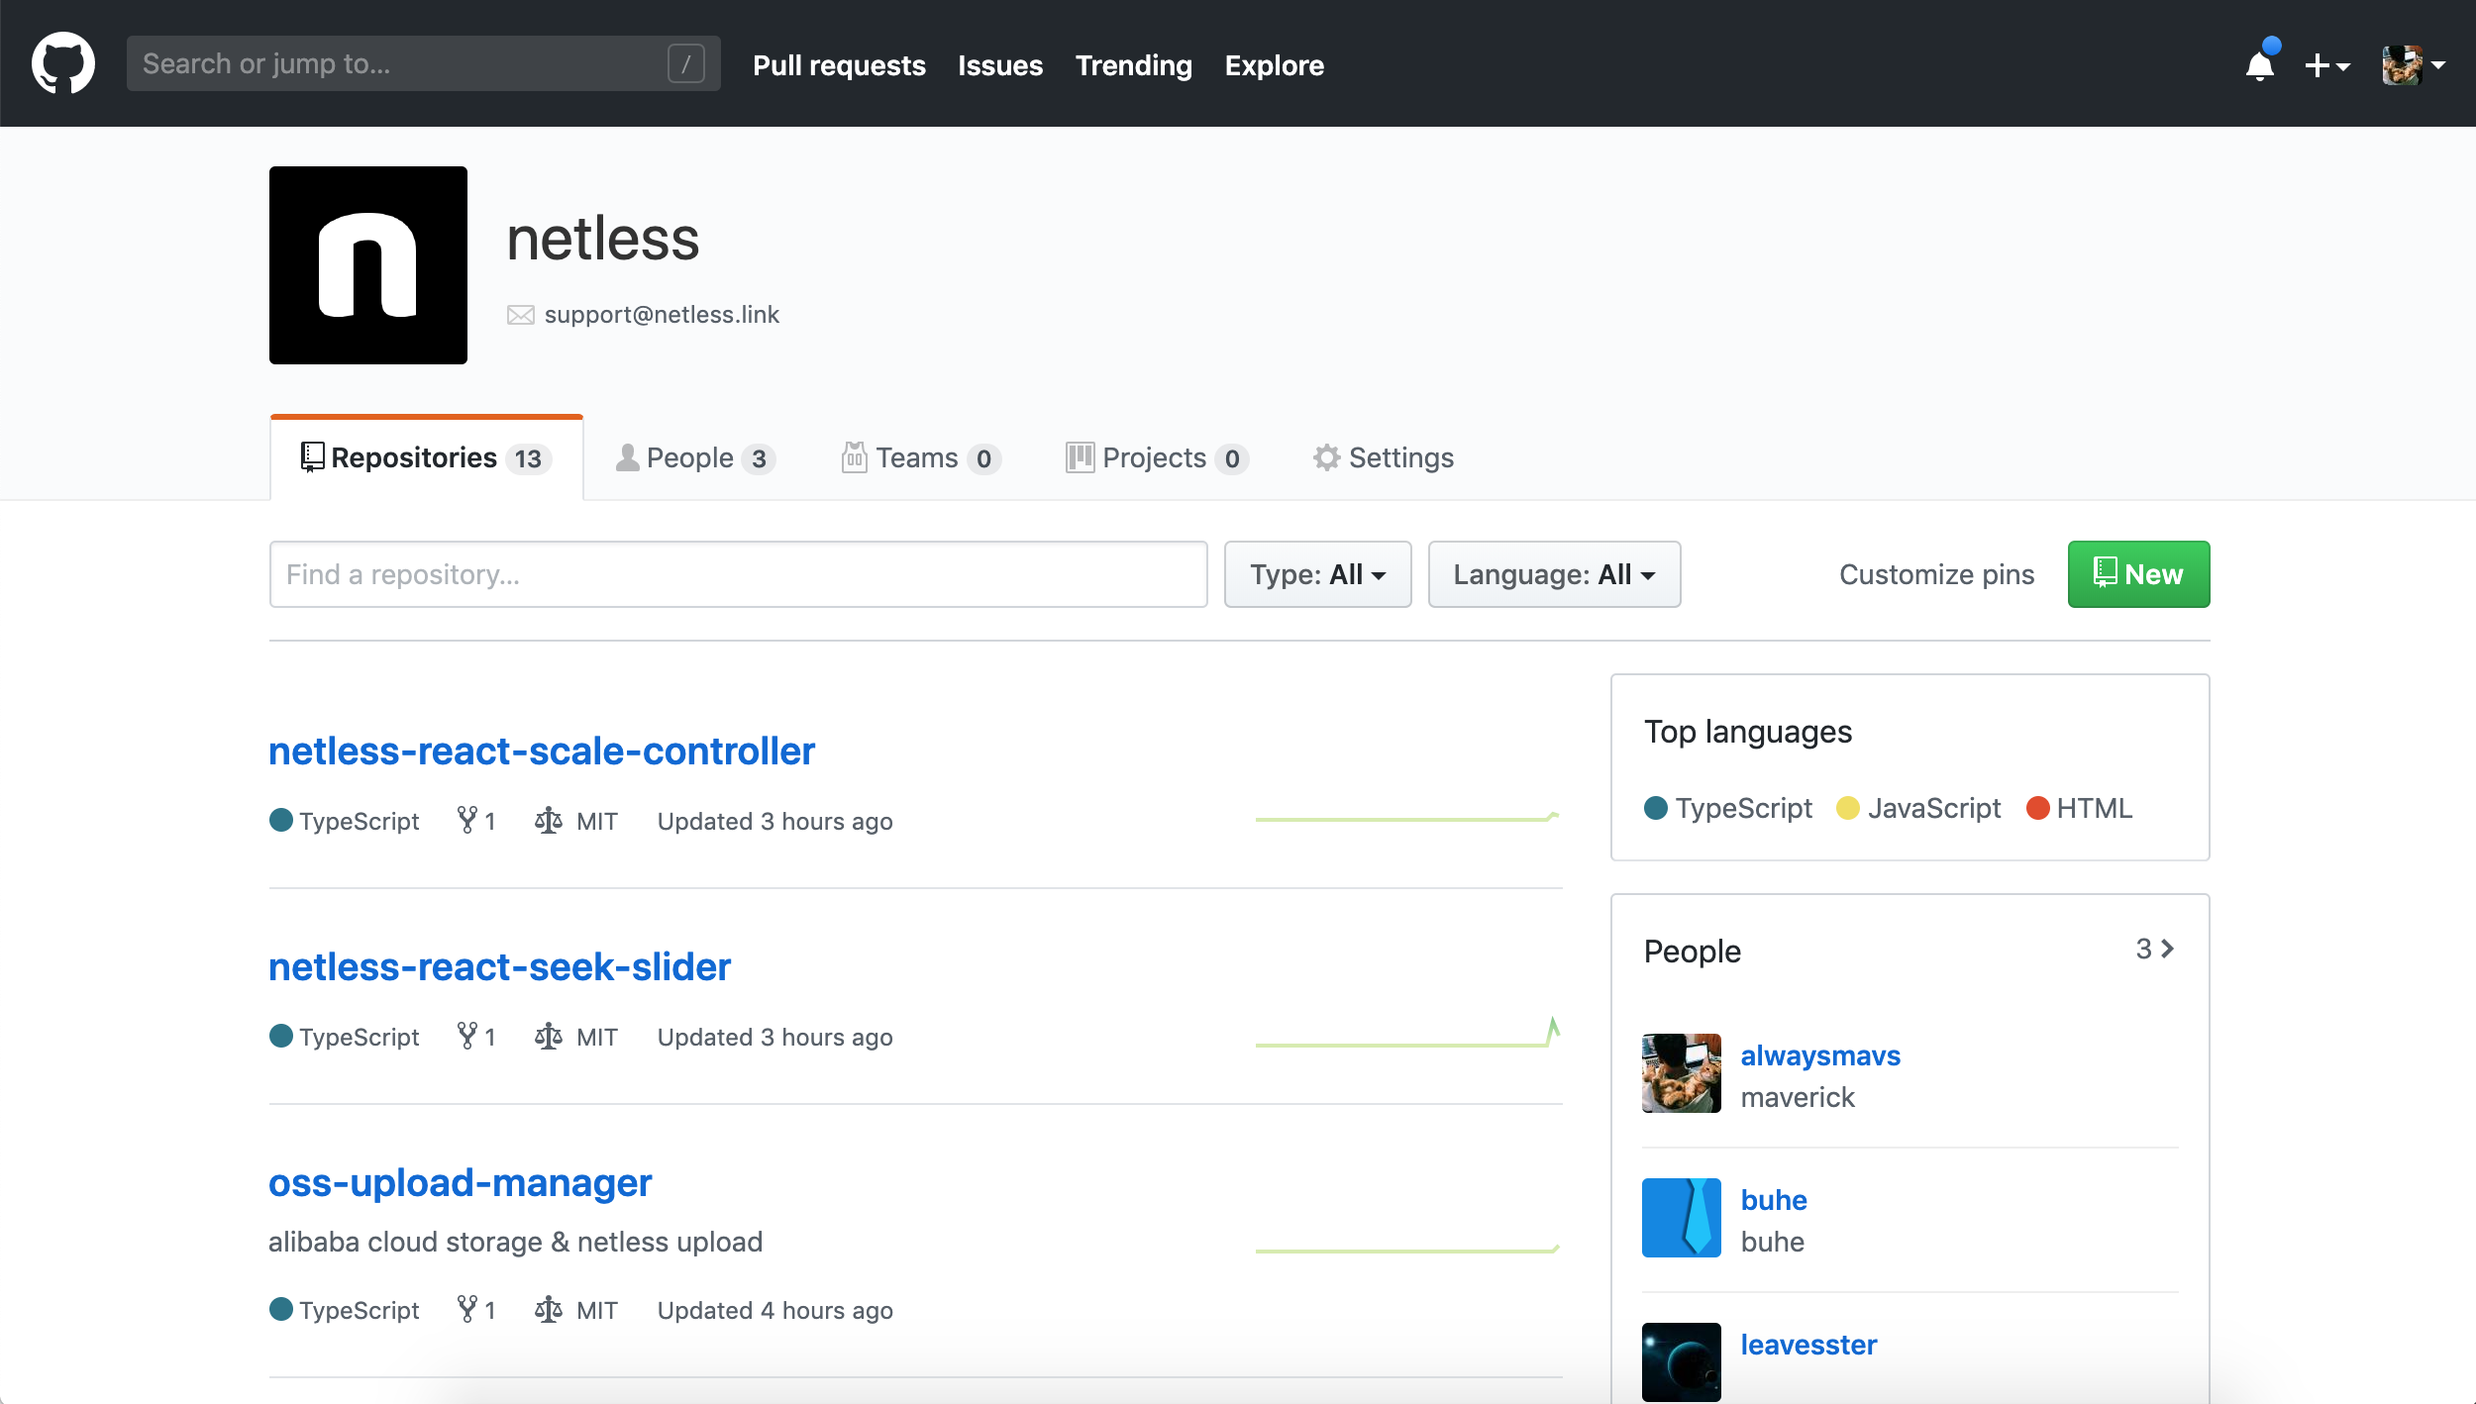Click fork icon for netless-react-scale-controller

click(x=467, y=820)
